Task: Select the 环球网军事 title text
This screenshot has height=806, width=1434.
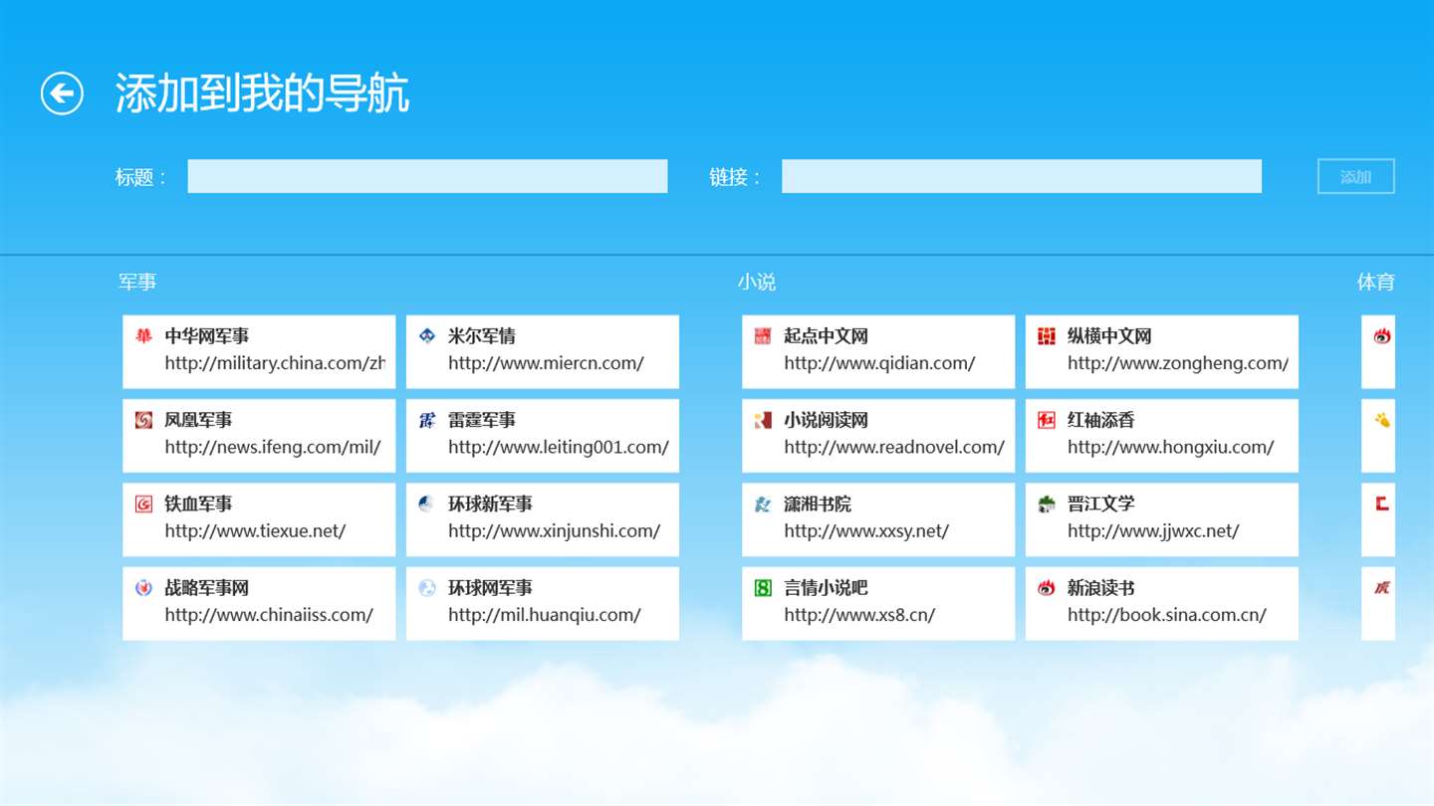Action: [490, 588]
